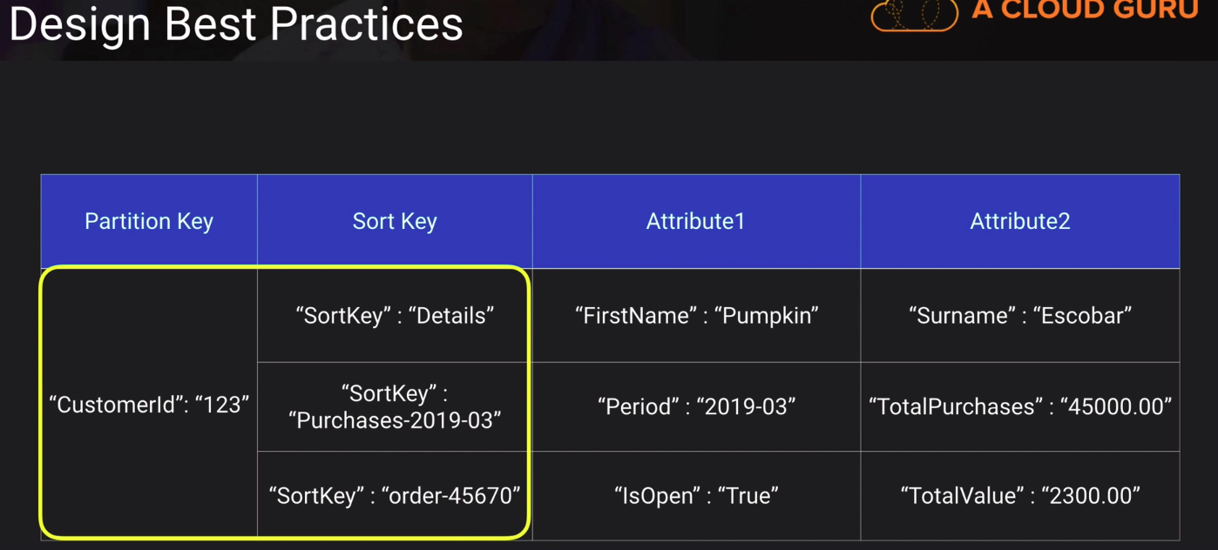Click the Design Best Practices slide title
This screenshot has height=550, width=1218.
pos(236,24)
